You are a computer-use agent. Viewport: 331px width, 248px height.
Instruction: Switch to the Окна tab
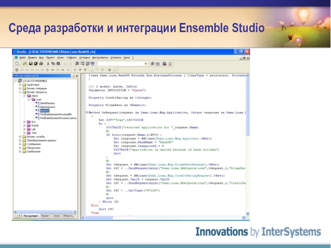tap(56, 215)
